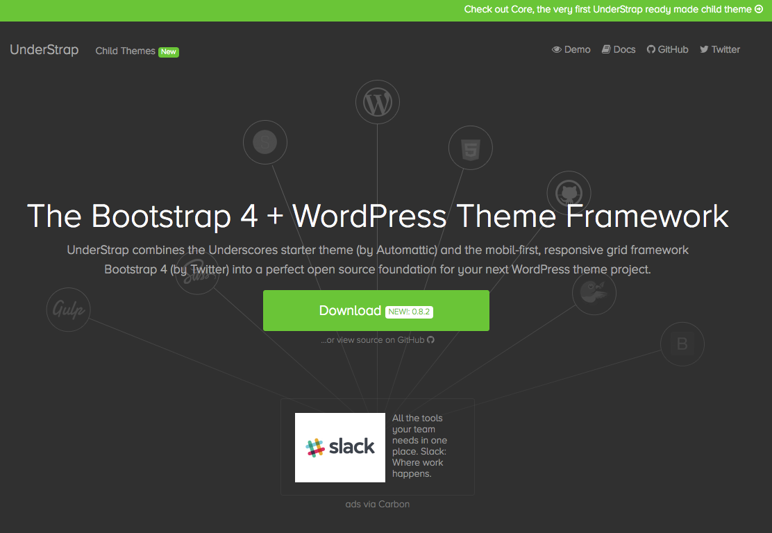This screenshot has width=772, height=533.
Task: Open the 'Check out Core' banner link
Action: coord(613,9)
